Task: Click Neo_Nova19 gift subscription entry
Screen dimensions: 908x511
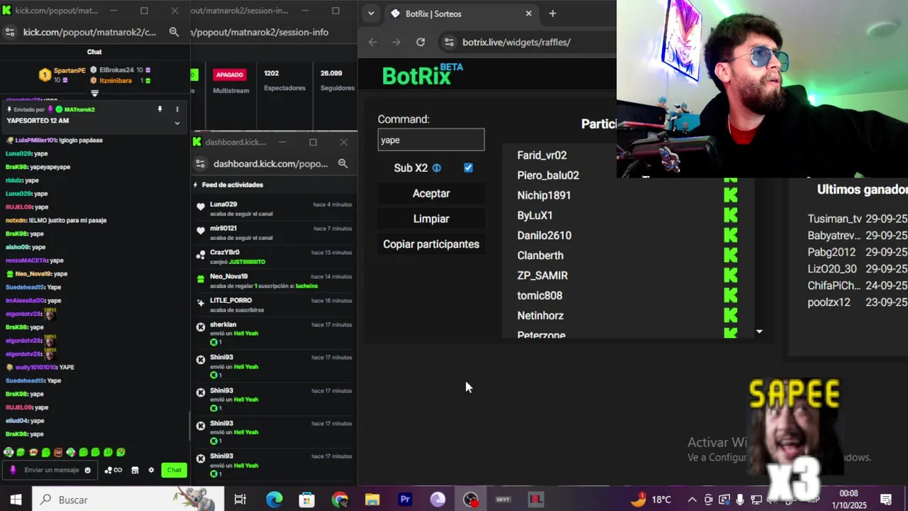Action: pos(273,281)
